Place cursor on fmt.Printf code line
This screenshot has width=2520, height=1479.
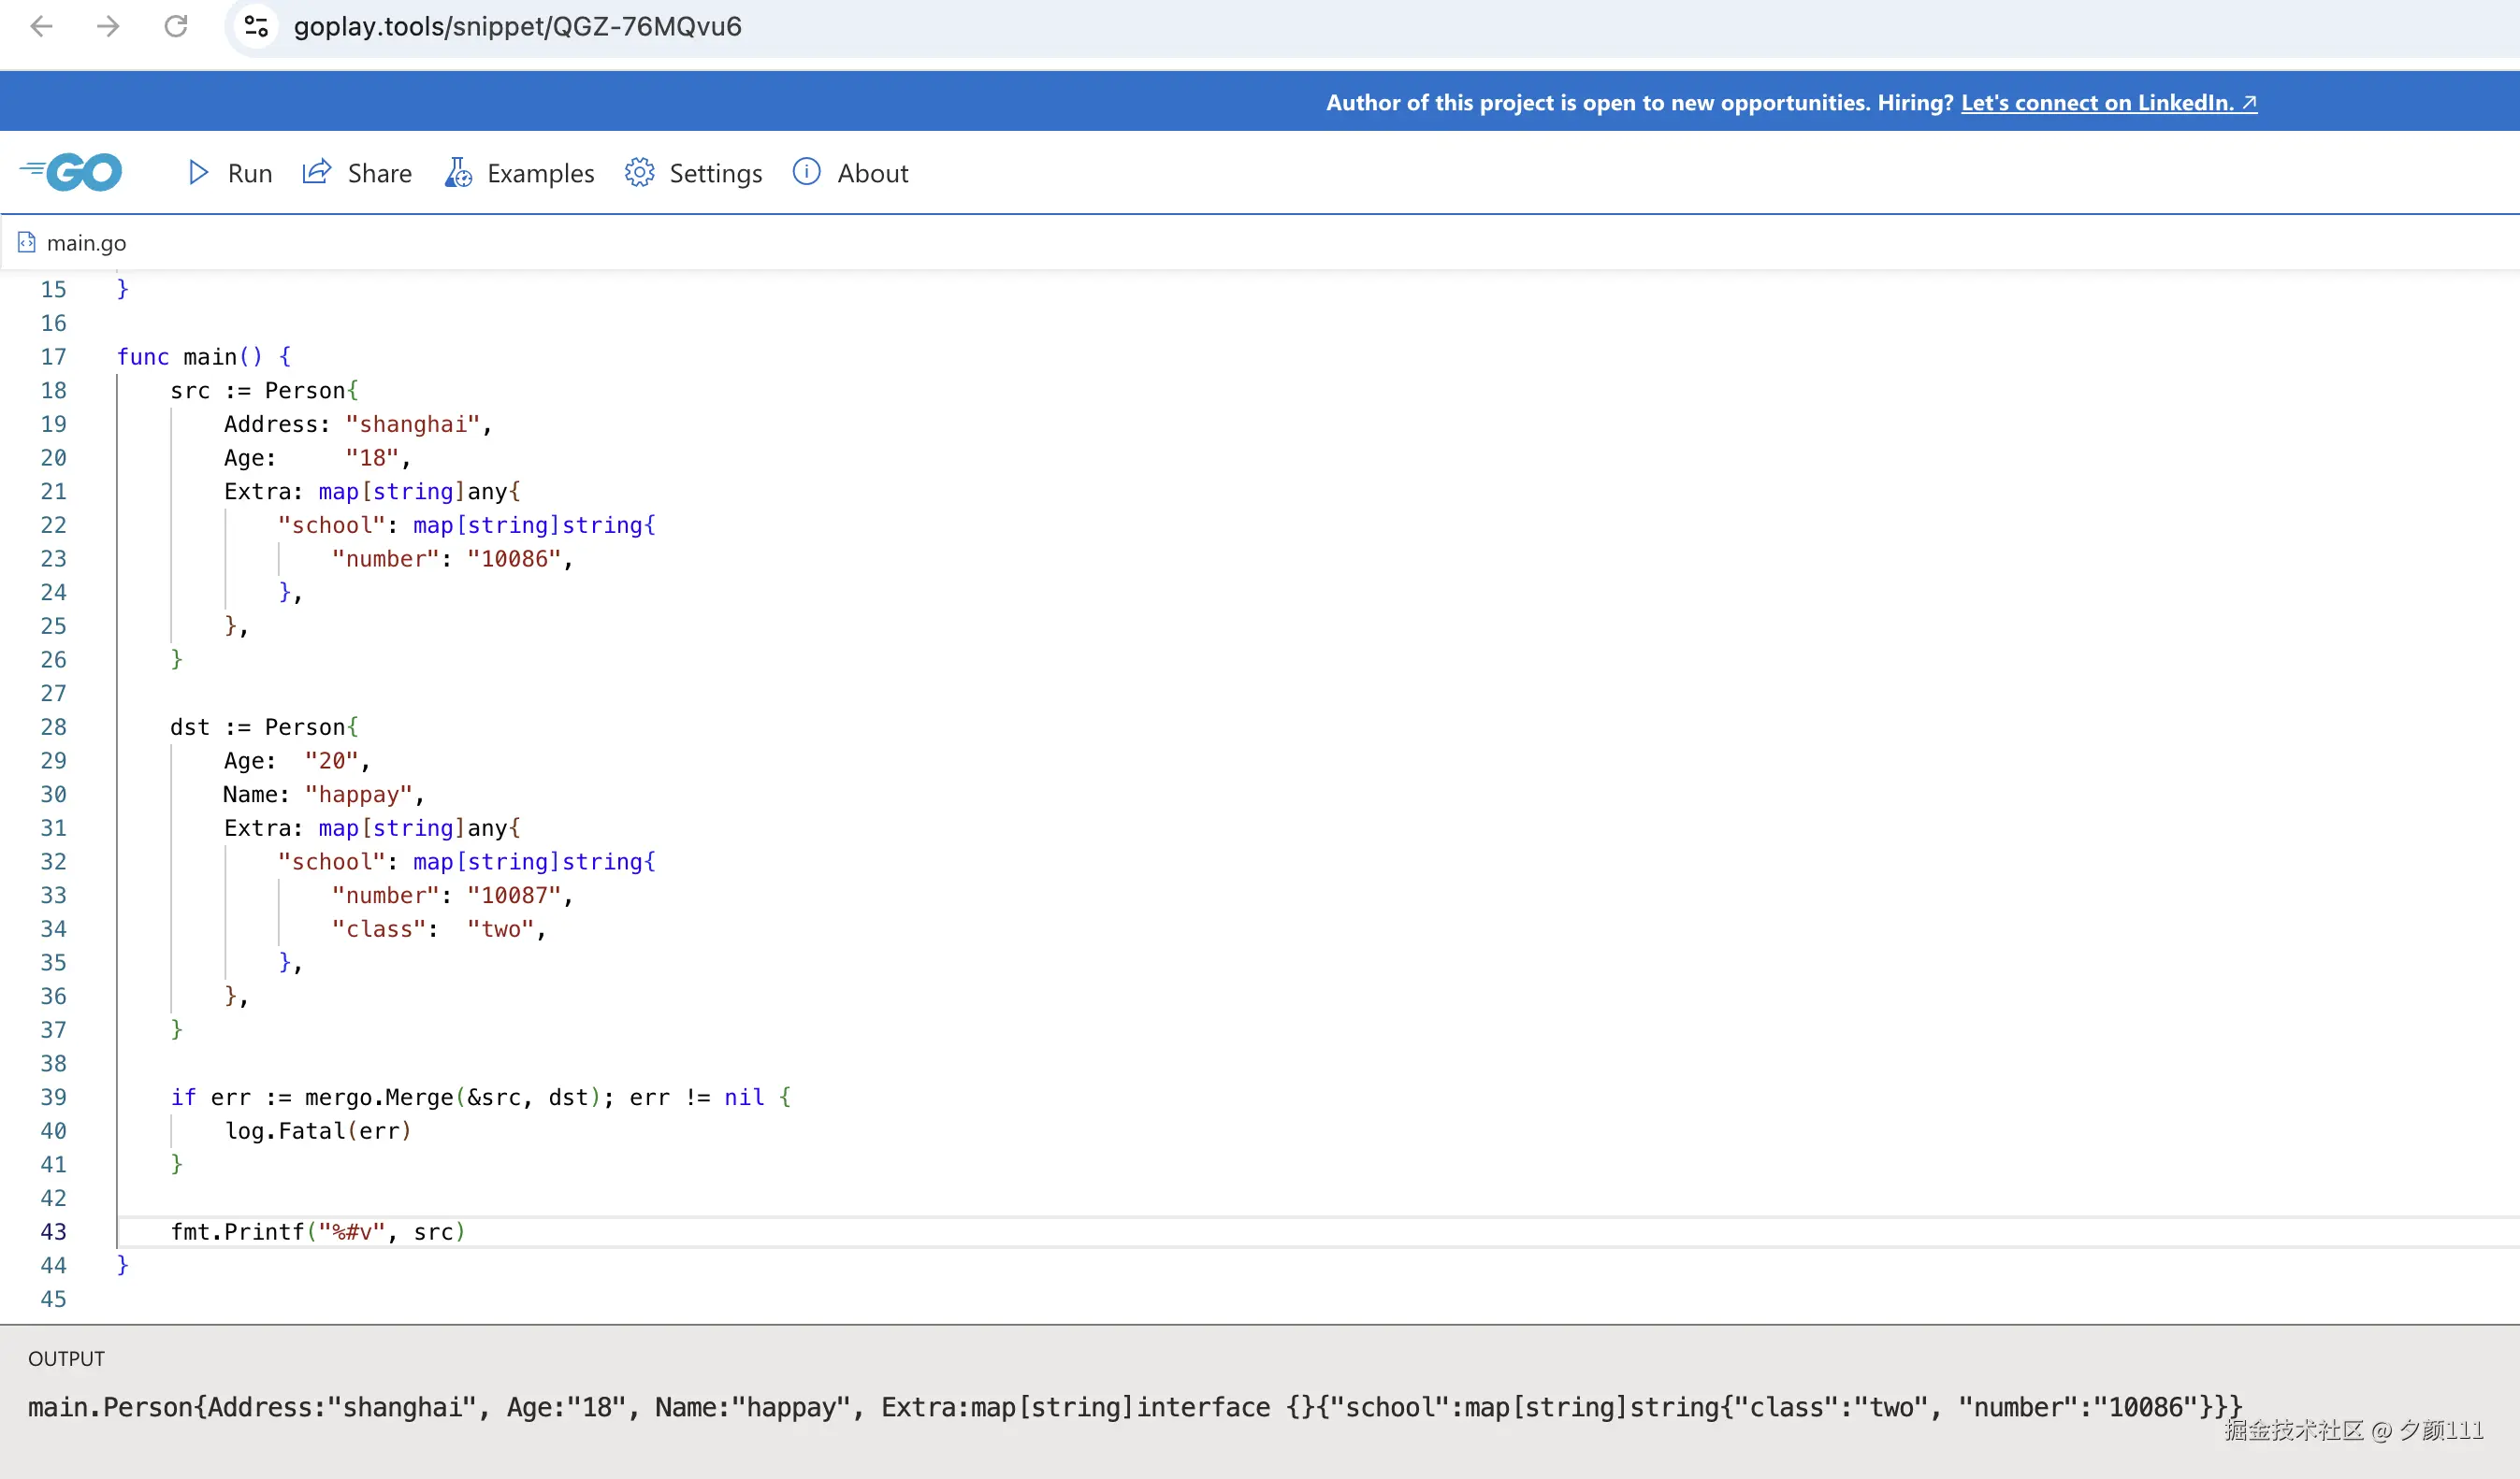(x=318, y=1232)
